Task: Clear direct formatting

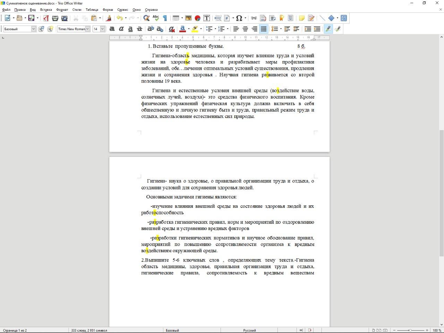Action: tap(172, 29)
